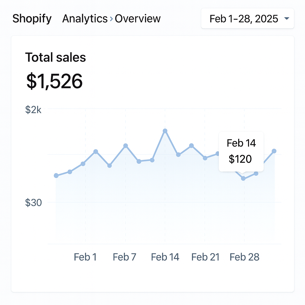Click the Feb 14 $120 tooltip
This screenshot has width=305, height=305.
tap(241, 151)
